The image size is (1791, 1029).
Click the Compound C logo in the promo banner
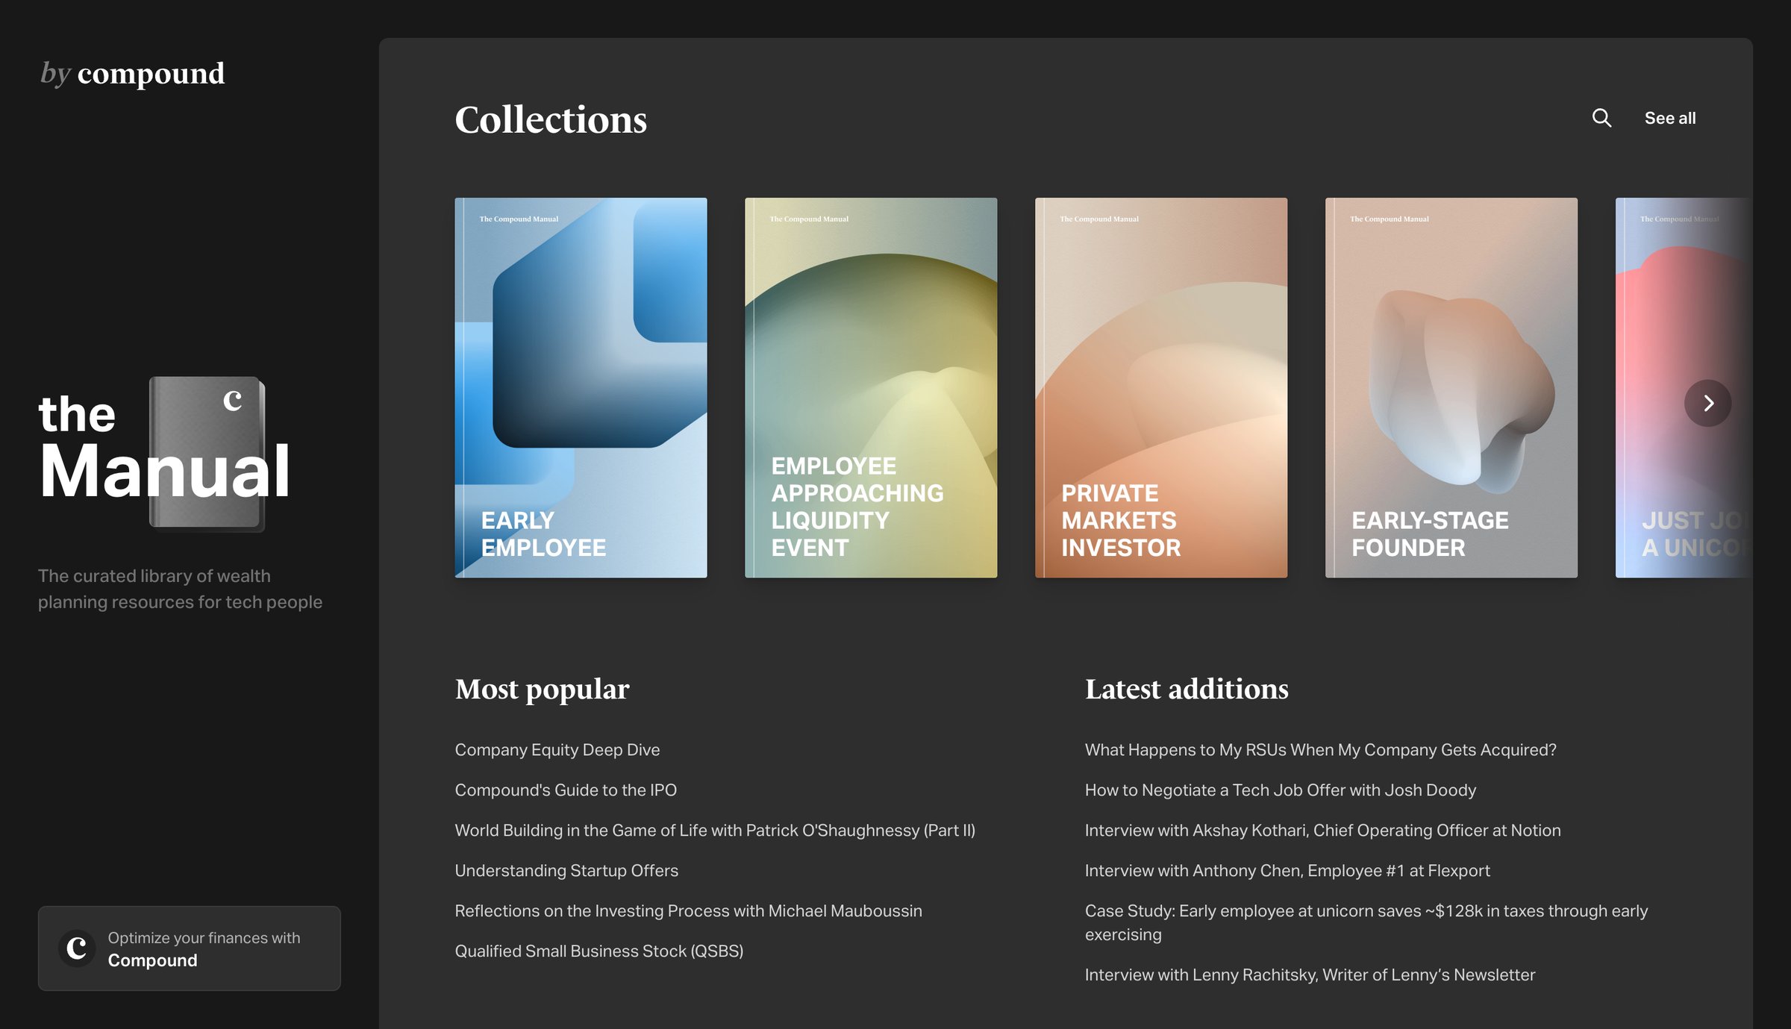pyautogui.click(x=77, y=948)
